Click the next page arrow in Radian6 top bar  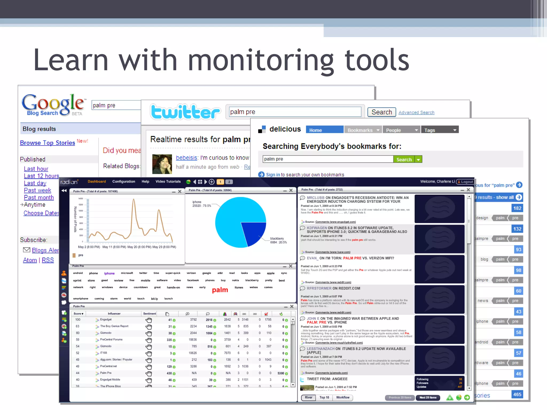click(x=205, y=182)
